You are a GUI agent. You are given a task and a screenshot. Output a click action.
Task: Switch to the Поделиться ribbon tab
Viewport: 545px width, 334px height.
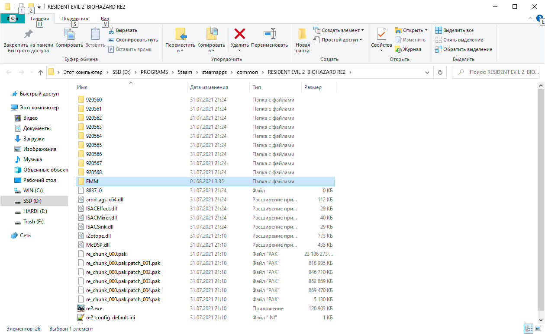[x=74, y=19]
